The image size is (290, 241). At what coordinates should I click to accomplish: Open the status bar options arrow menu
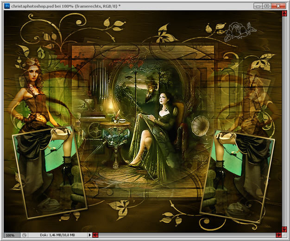[90, 235]
